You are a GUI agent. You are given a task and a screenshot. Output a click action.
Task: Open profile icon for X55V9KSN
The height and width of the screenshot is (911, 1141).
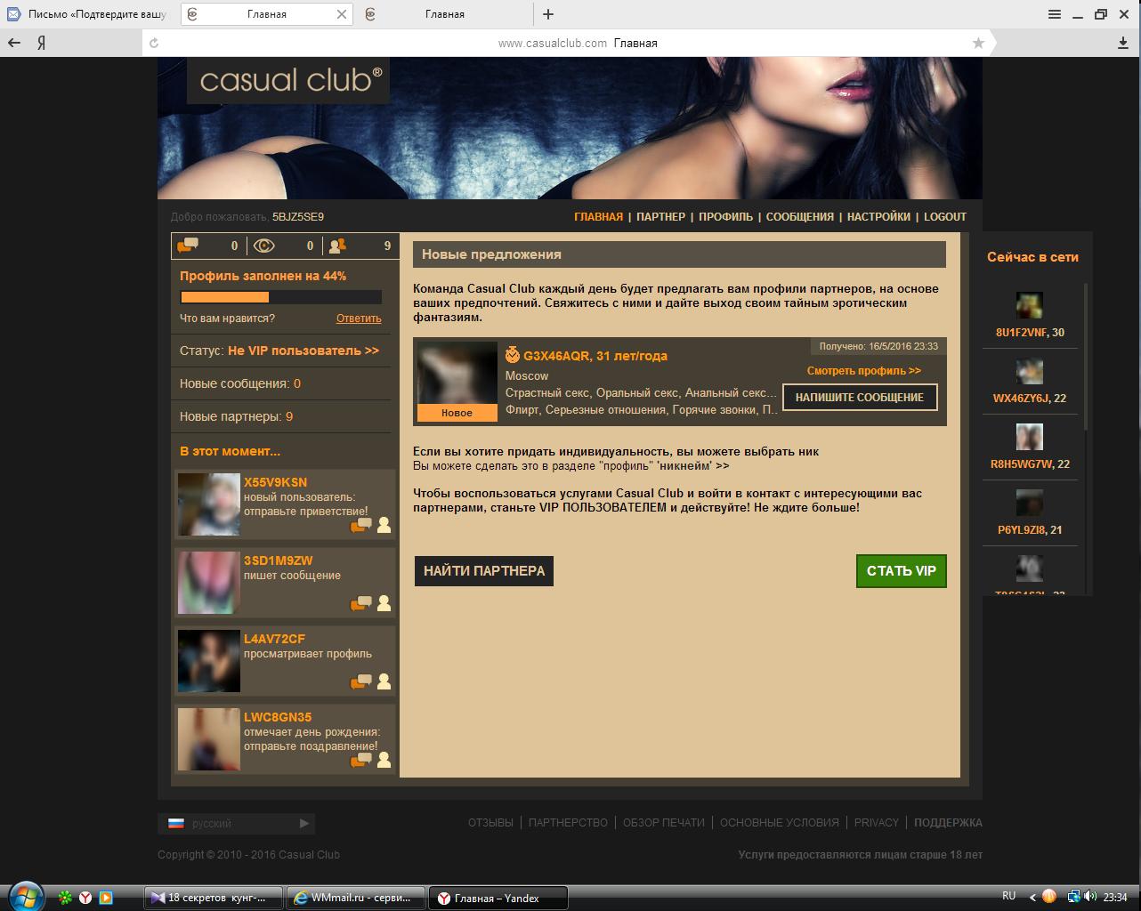(x=384, y=525)
